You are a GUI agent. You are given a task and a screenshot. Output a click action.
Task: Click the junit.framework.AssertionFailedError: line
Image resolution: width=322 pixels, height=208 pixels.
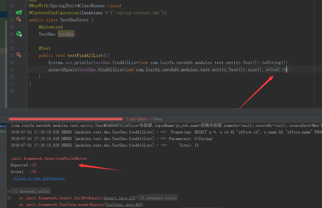click(50, 158)
